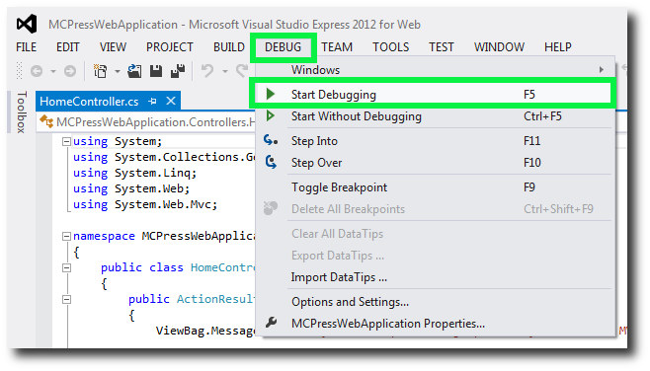This screenshot has height=371, width=650.
Task: Click the Save toolbar icon
Action: [x=156, y=71]
